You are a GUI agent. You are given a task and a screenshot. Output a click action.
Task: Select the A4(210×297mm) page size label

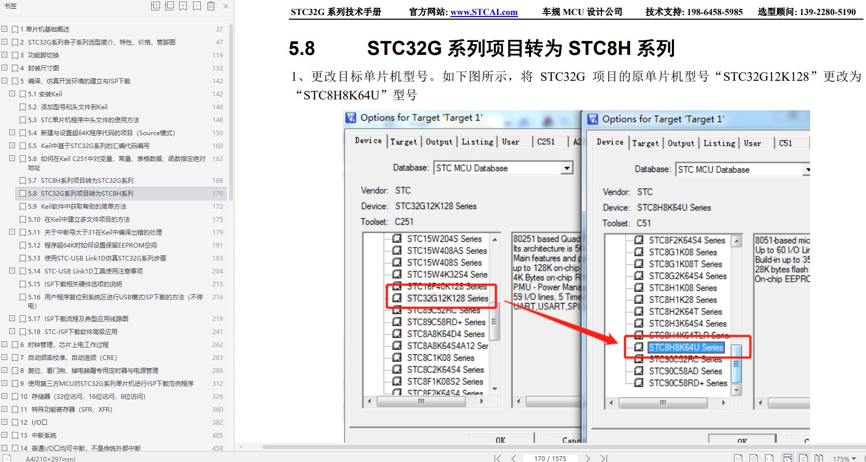51,459
